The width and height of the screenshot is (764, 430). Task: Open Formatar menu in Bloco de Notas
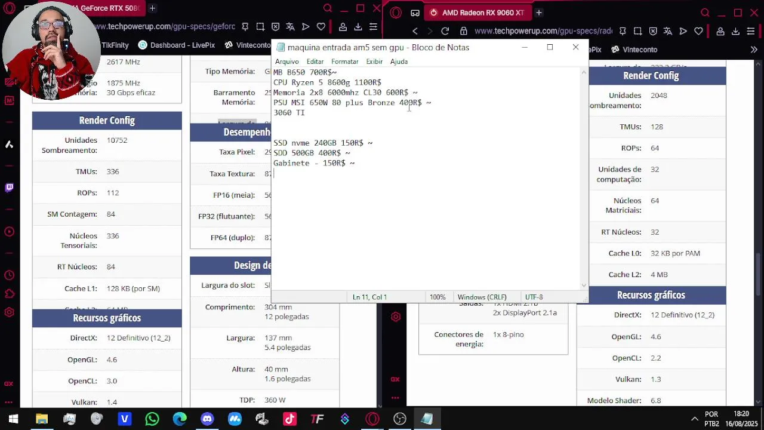344,62
